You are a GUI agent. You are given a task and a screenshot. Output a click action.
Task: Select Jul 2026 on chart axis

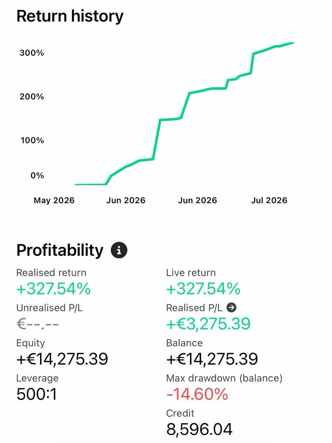tap(269, 200)
